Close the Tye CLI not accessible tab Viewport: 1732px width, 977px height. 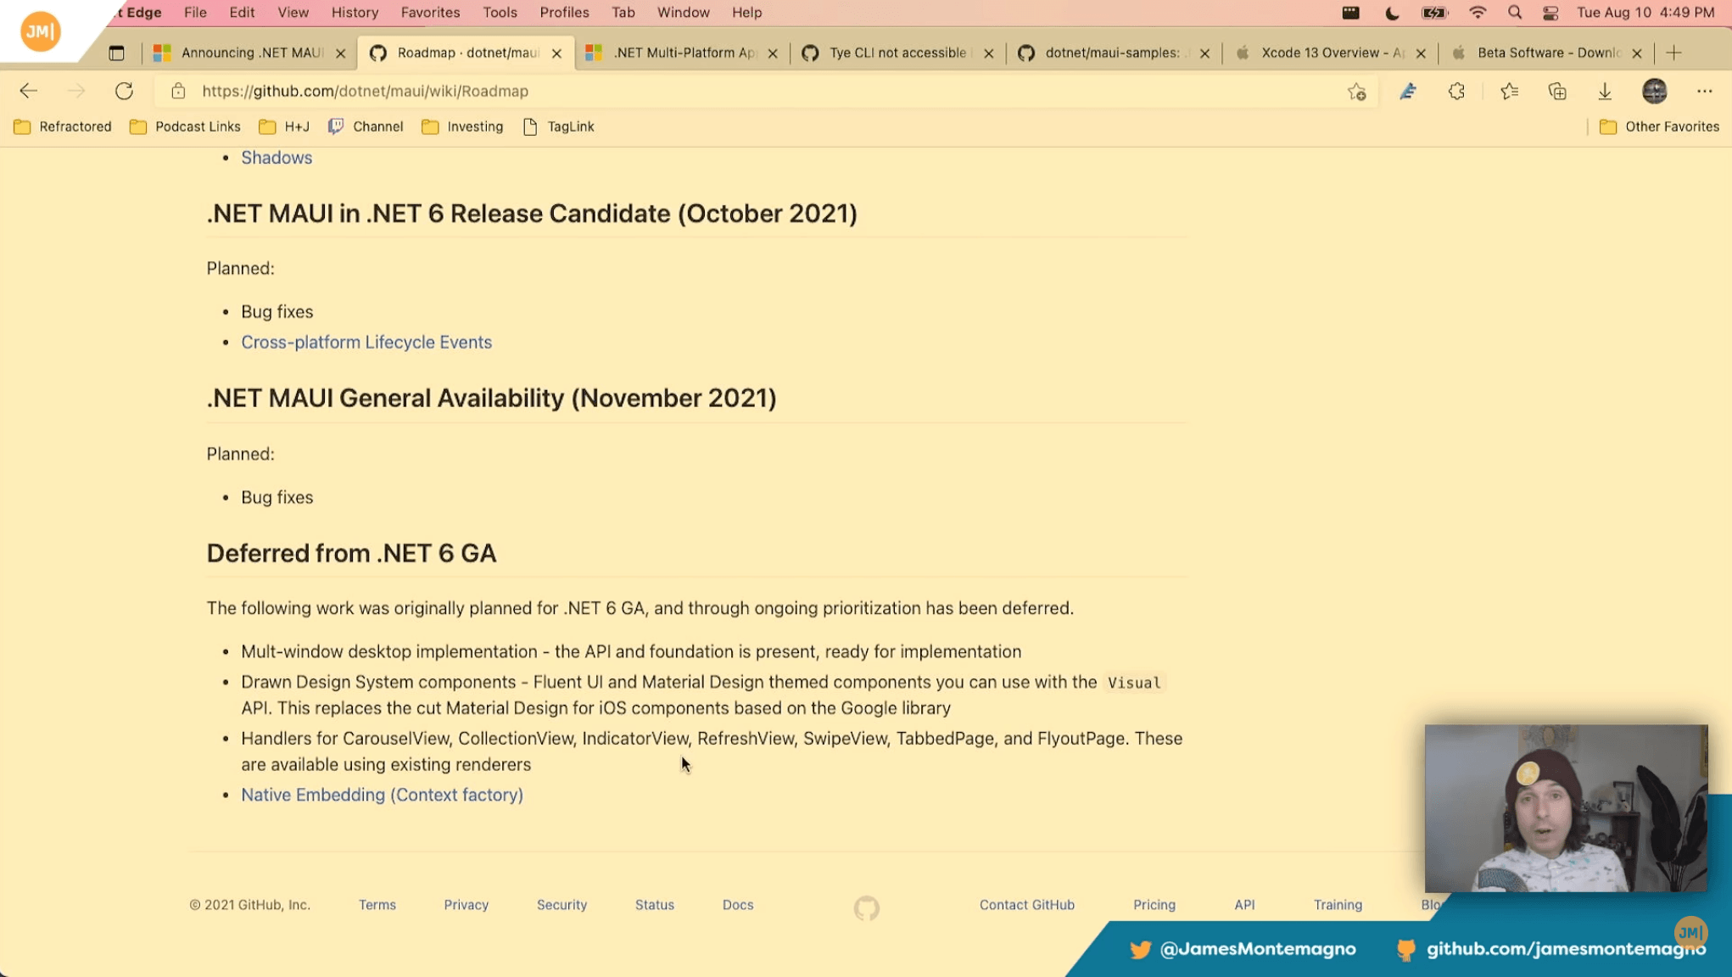(x=988, y=53)
